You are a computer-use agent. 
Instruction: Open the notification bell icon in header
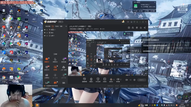(141, 28)
